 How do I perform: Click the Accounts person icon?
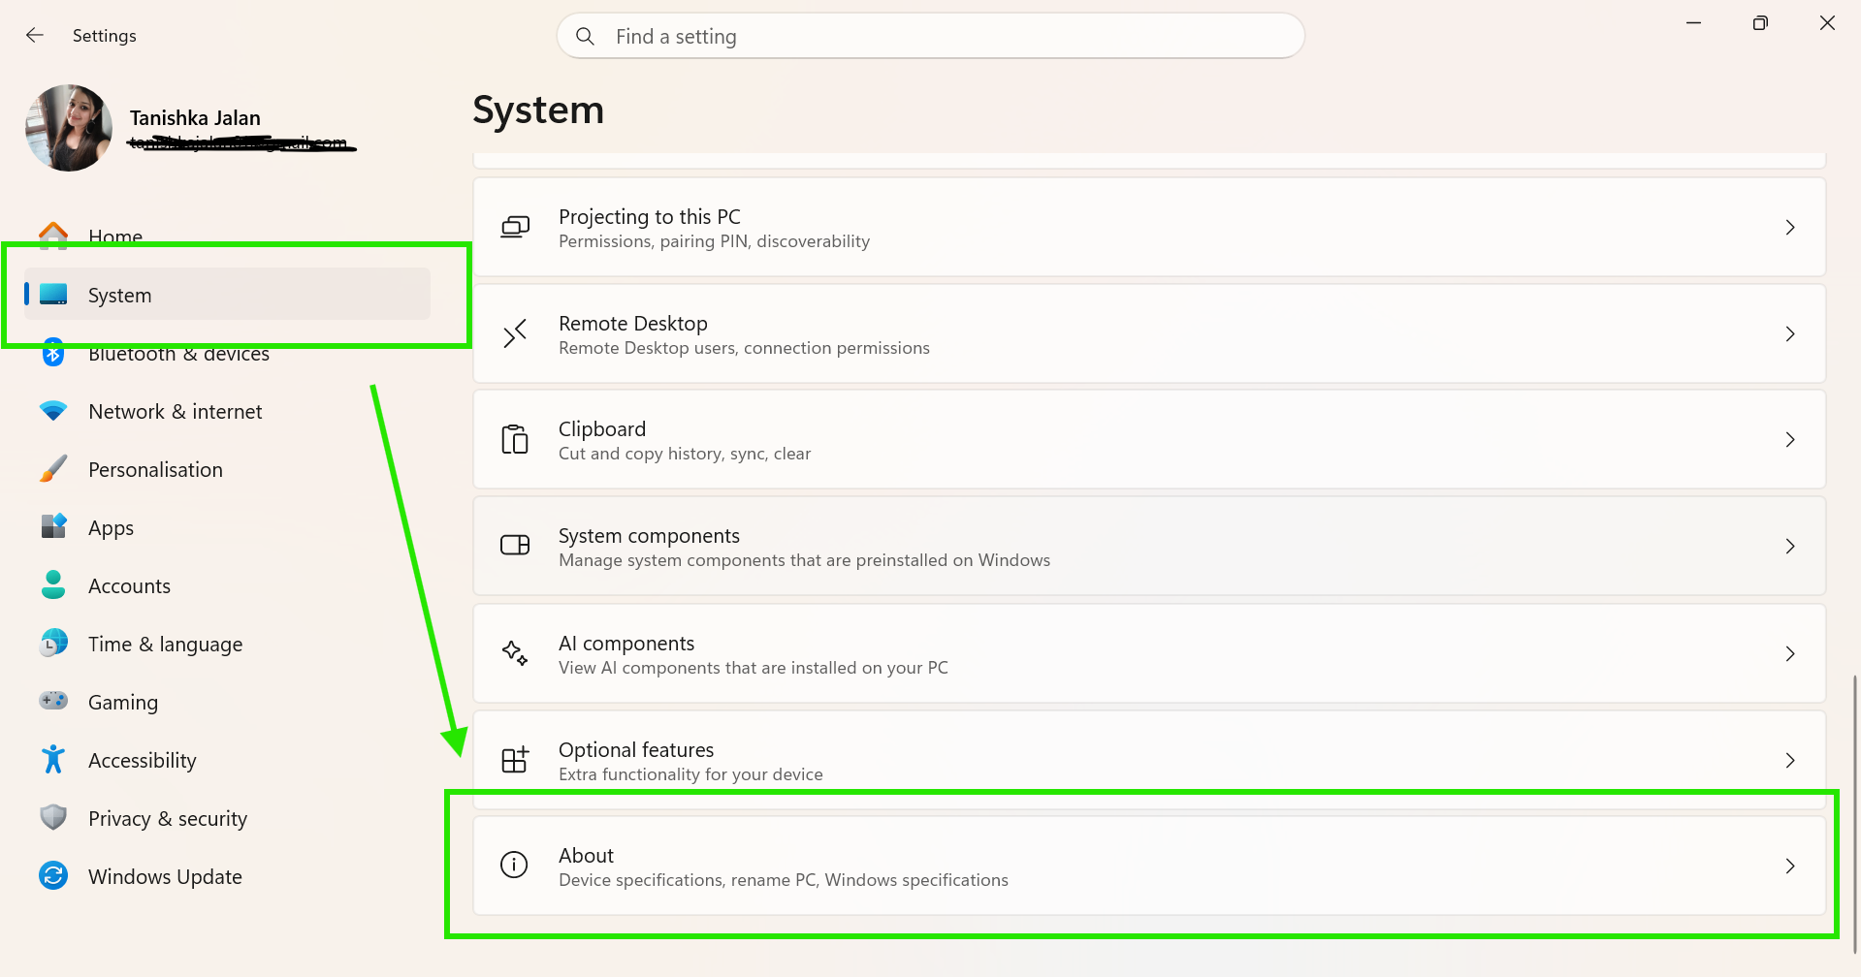53,584
